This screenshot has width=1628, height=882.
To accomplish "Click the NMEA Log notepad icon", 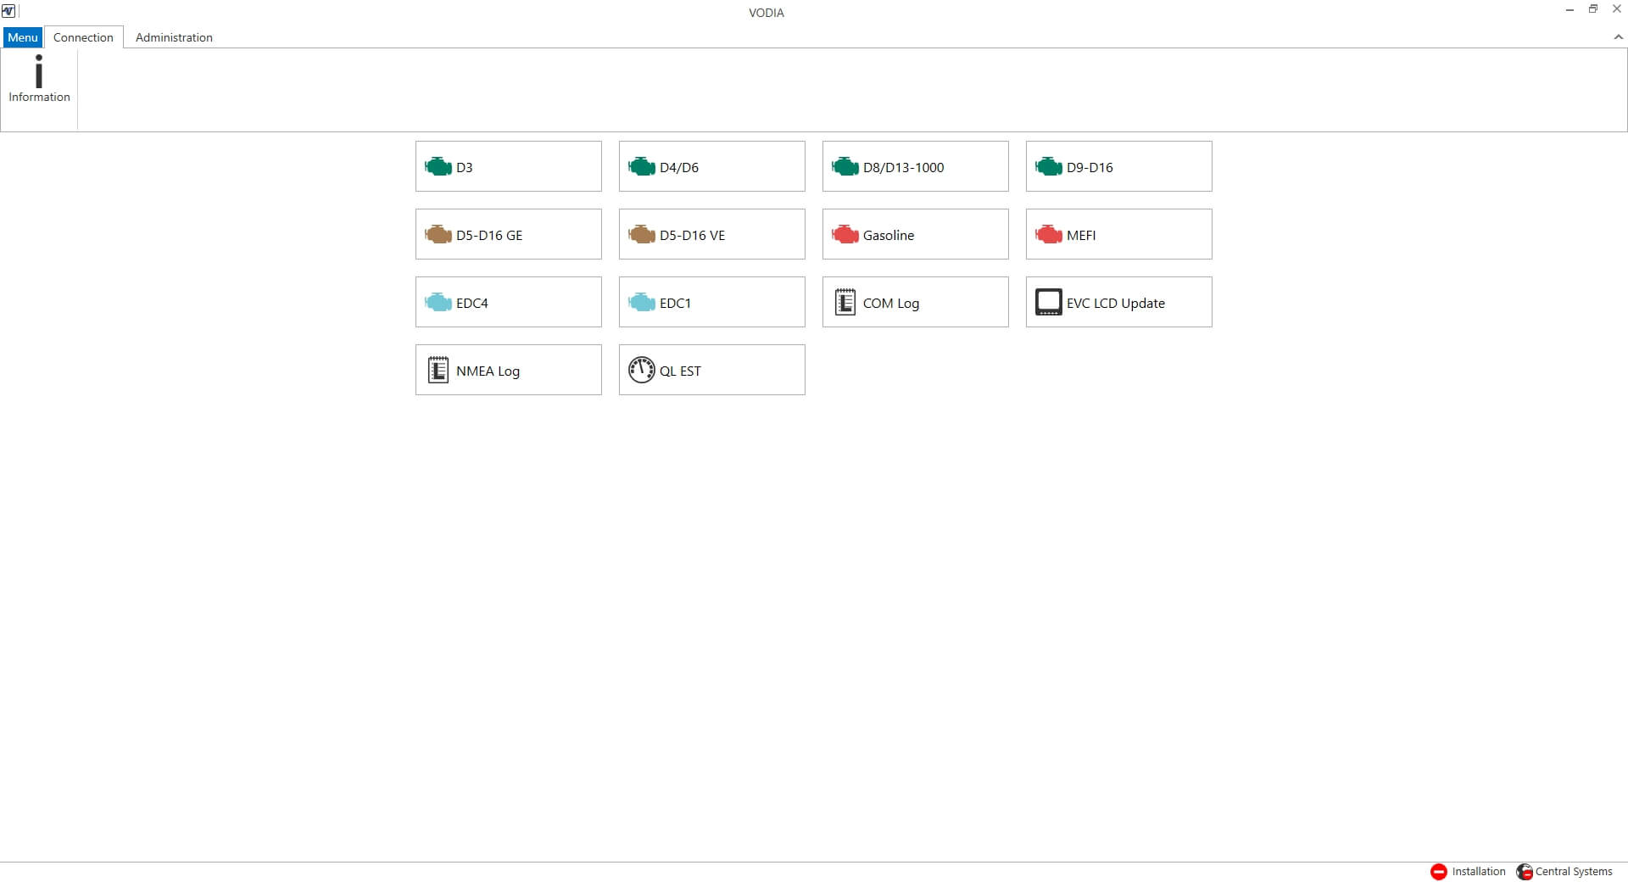I will [438, 371].
